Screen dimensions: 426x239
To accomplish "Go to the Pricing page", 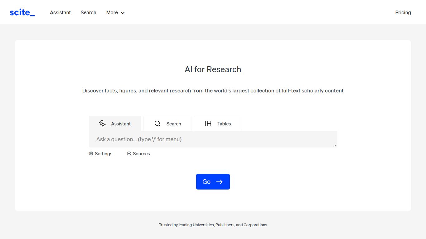I will point(403,12).
